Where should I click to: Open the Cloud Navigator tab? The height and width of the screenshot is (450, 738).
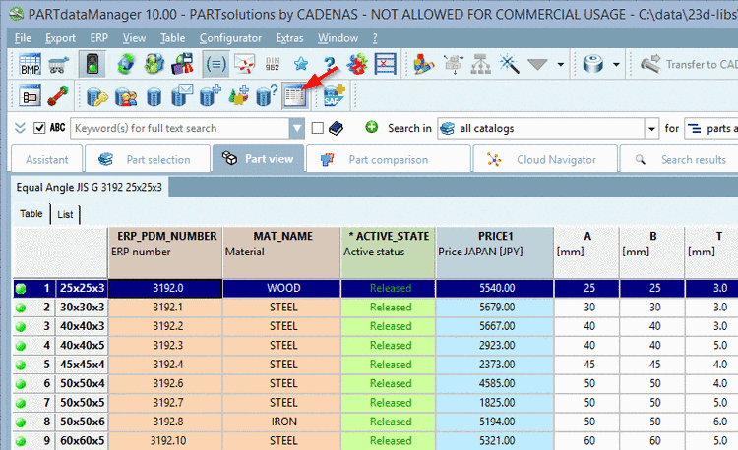coord(545,160)
